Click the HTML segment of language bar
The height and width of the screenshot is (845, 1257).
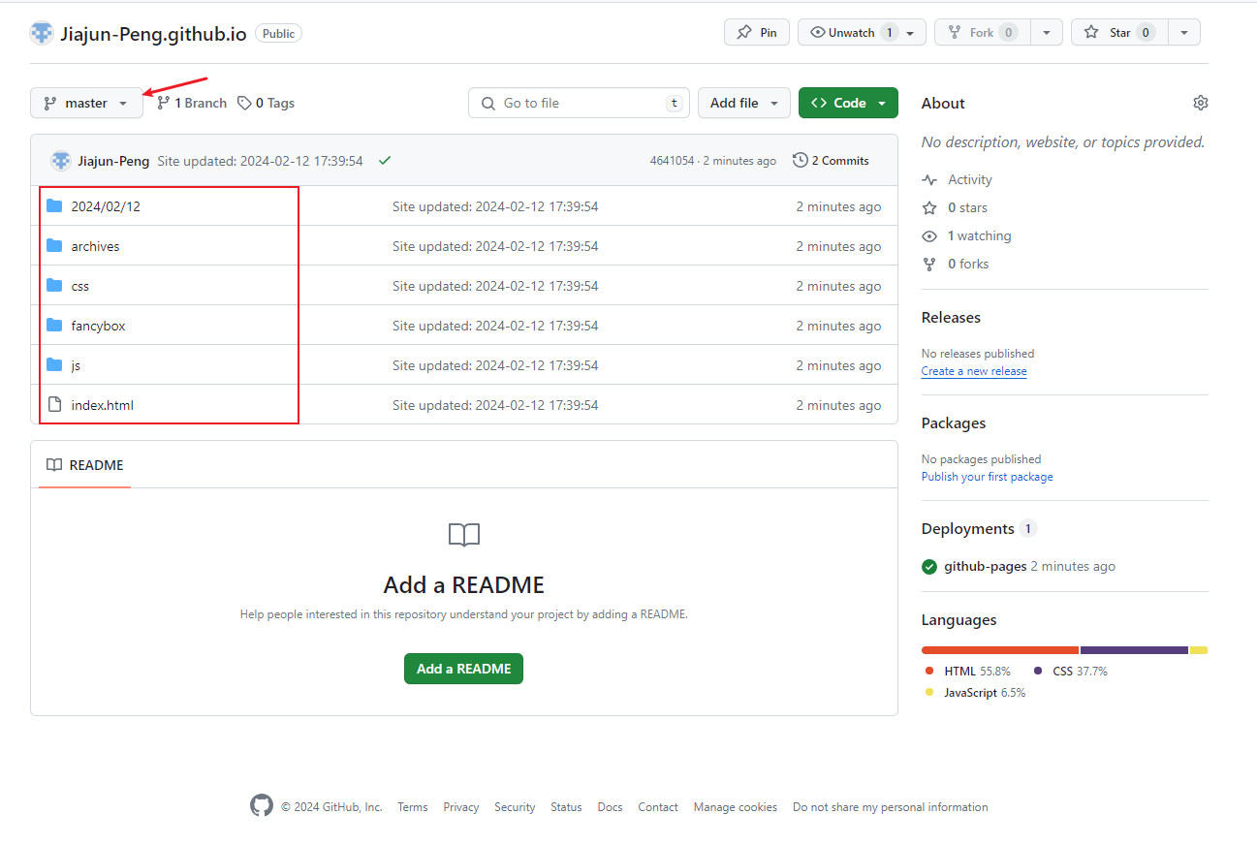point(1000,650)
